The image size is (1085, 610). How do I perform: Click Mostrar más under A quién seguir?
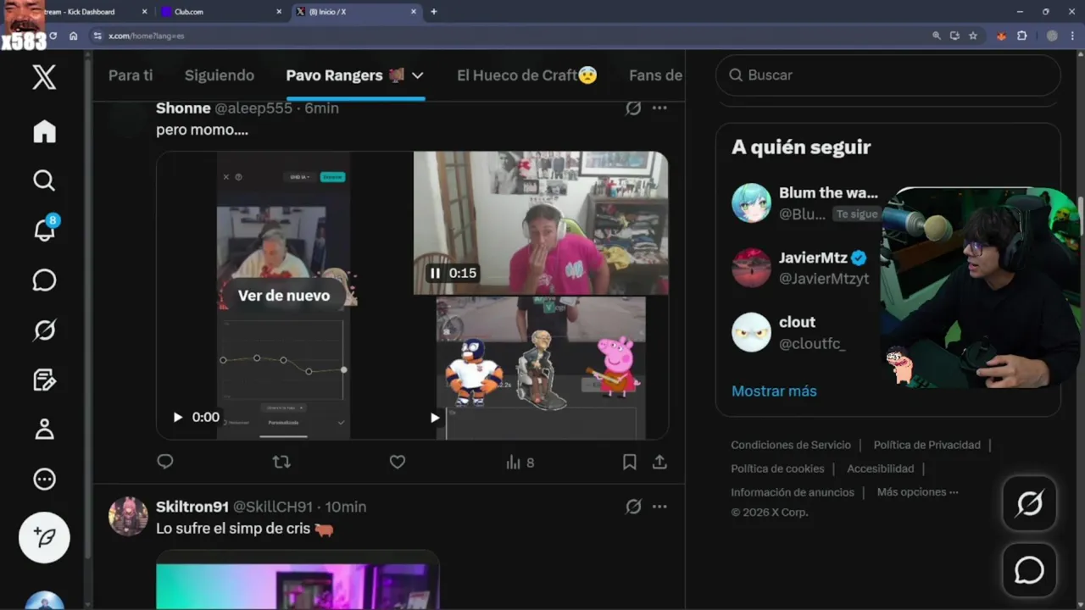coord(774,391)
